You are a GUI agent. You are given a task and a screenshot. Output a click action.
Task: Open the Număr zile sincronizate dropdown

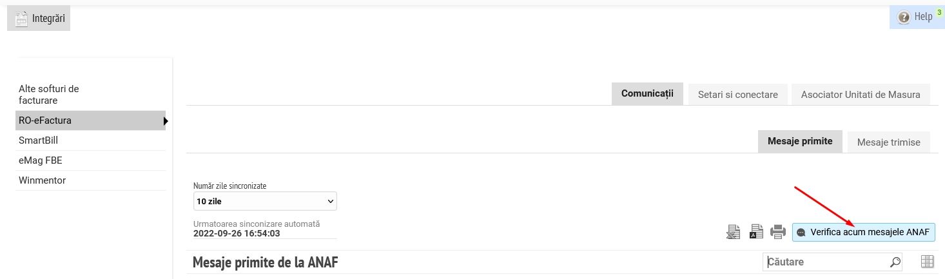[x=265, y=201]
